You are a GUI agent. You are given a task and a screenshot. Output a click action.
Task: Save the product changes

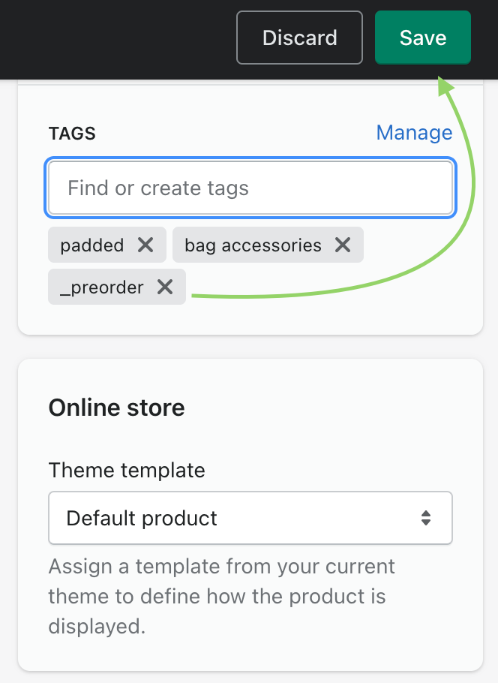pos(423,38)
